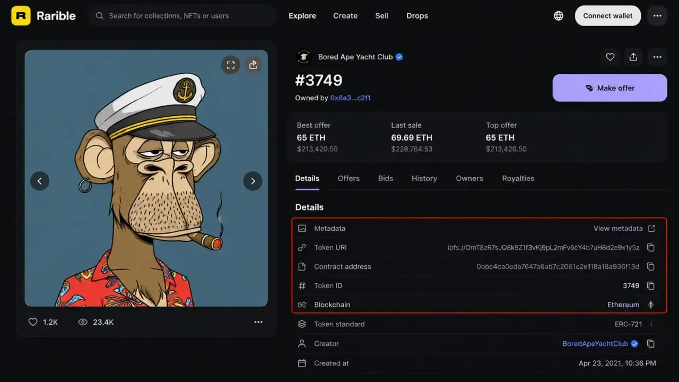Copy the Token URI
Viewport: 679px width, 382px height.
[651, 248]
